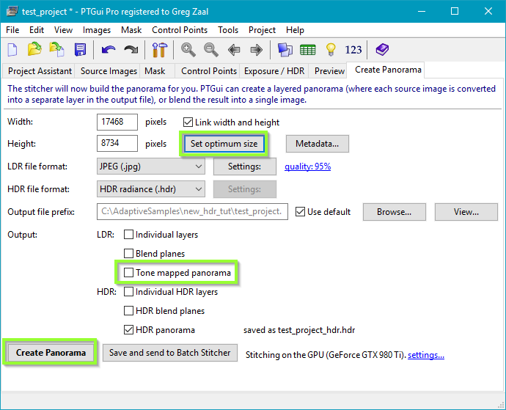The width and height of the screenshot is (506, 410).
Task: Open the purple help book icon
Action: pyautogui.click(x=382, y=50)
